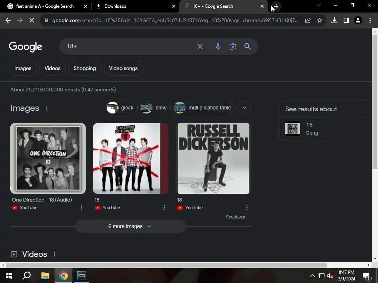Open the 5 Seconds of Summer thumbnail
The image size is (378, 283).
[x=131, y=158]
